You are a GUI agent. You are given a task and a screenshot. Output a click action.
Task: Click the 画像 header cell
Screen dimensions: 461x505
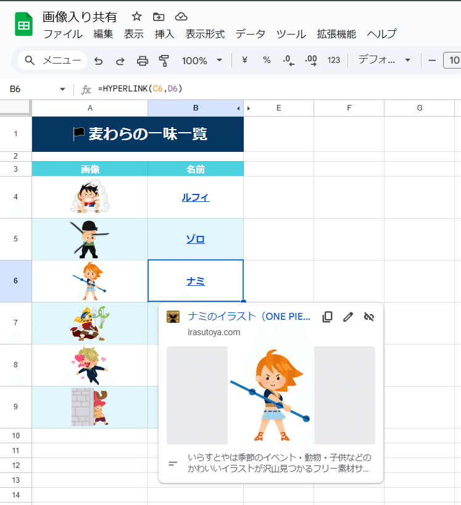(x=90, y=169)
